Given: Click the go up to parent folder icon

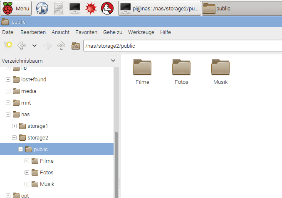Looking at the screenshot, I should (x=61, y=46).
